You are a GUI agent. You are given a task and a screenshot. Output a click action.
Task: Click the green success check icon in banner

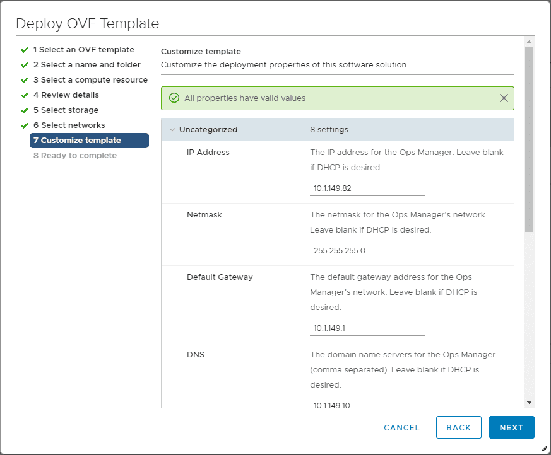pyautogui.click(x=174, y=98)
